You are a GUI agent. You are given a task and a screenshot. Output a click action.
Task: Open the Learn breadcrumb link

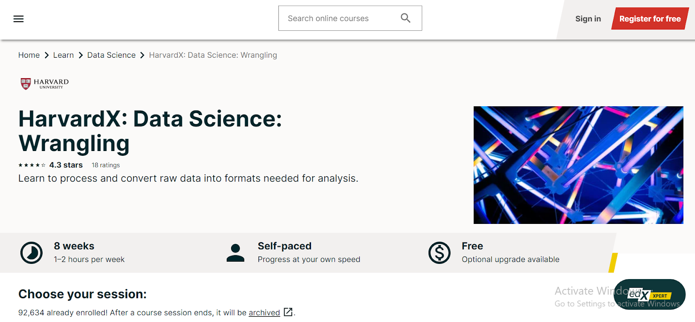pyautogui.click(x=63, y=55)
